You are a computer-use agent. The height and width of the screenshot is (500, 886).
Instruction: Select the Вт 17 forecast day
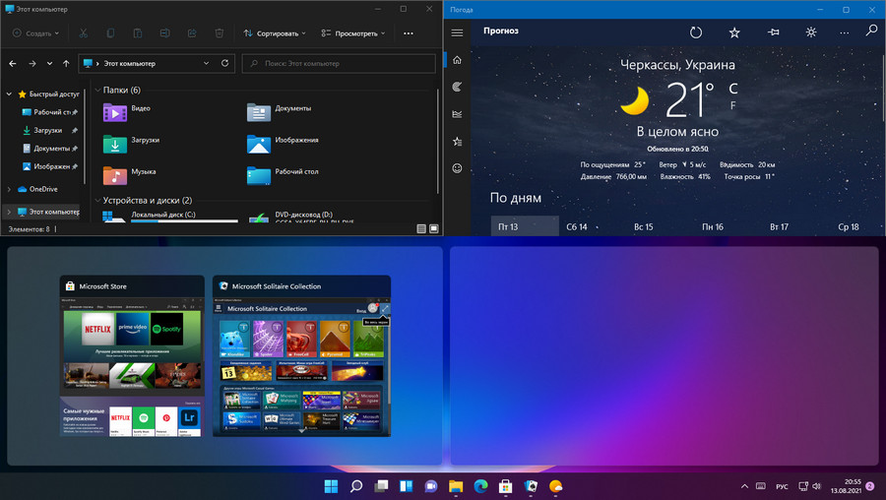tap(779, 226)
